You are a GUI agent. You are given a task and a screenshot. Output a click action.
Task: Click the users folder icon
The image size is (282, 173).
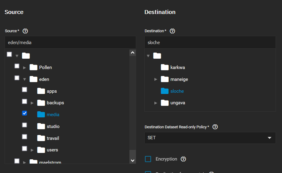41,150
